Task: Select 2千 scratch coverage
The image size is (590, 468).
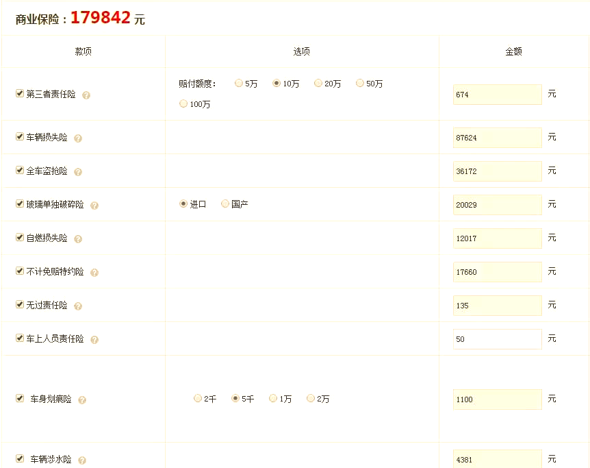Action: [198, 398]
